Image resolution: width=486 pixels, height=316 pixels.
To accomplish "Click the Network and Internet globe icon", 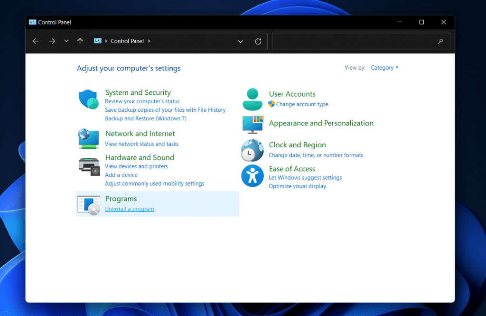I will coord(88,139).
